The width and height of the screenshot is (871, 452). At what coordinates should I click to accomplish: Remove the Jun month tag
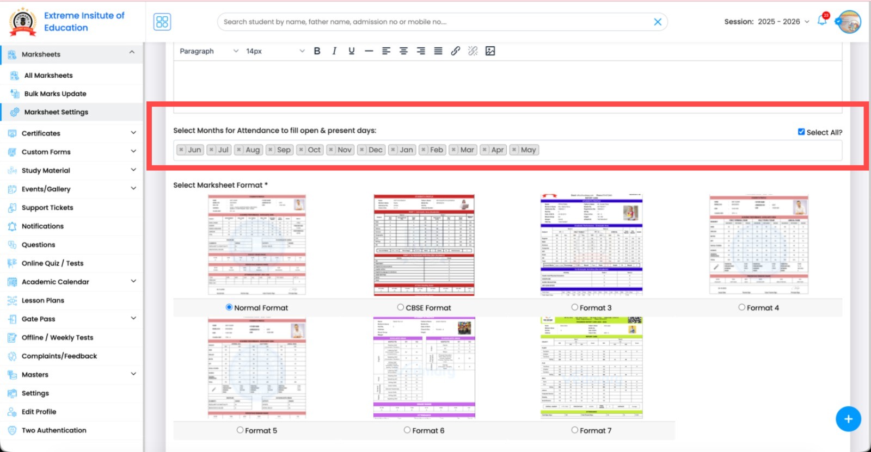182,150
